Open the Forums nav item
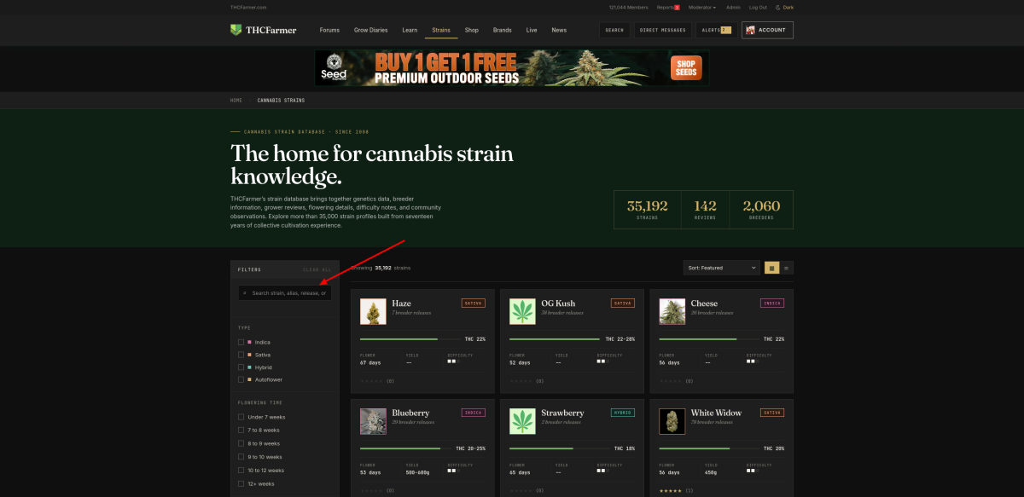Image resolution: width=1024 pixels, height=497 pixels. (329, 30)
